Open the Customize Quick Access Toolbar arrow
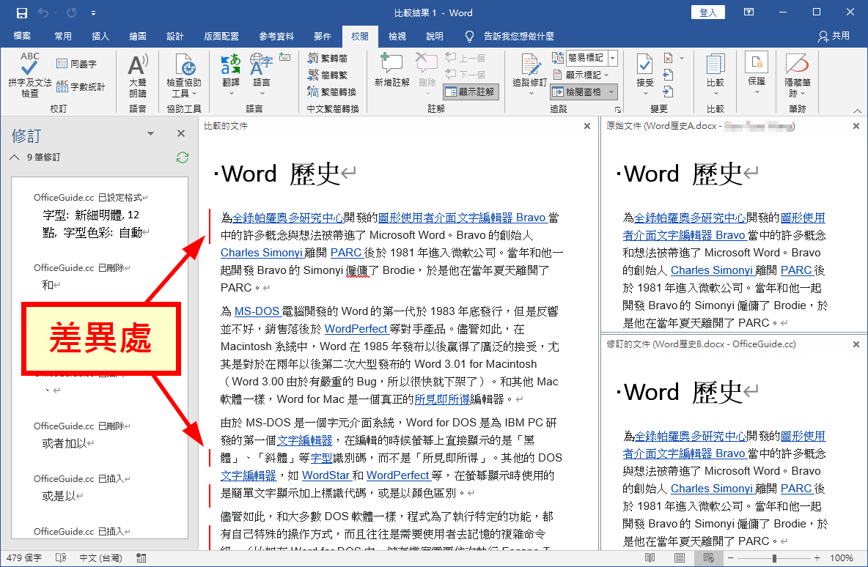This screenshot has width=868, height=567. click(93, 12)
